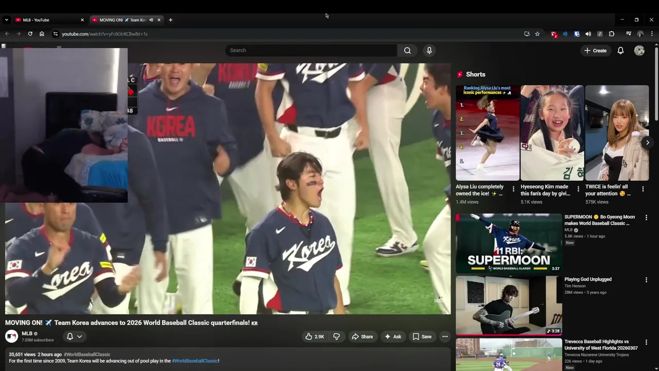The height and width of the screenshot is (371, 659).
Task: Open options for Trevecca Baseball Highlights
Action: click(x=646, y=342)
